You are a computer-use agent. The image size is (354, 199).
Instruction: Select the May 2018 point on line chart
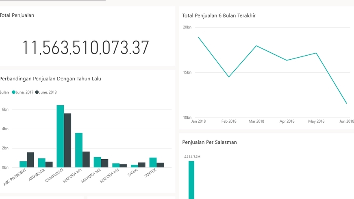click(x=316, y=53)
